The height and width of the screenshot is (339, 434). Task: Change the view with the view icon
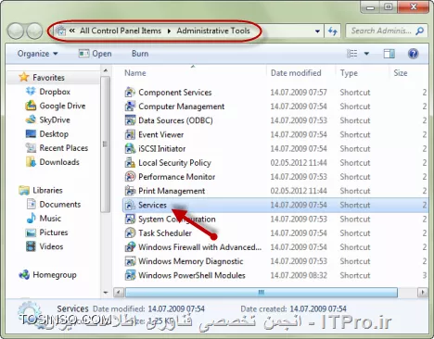(x=351, y=54)
